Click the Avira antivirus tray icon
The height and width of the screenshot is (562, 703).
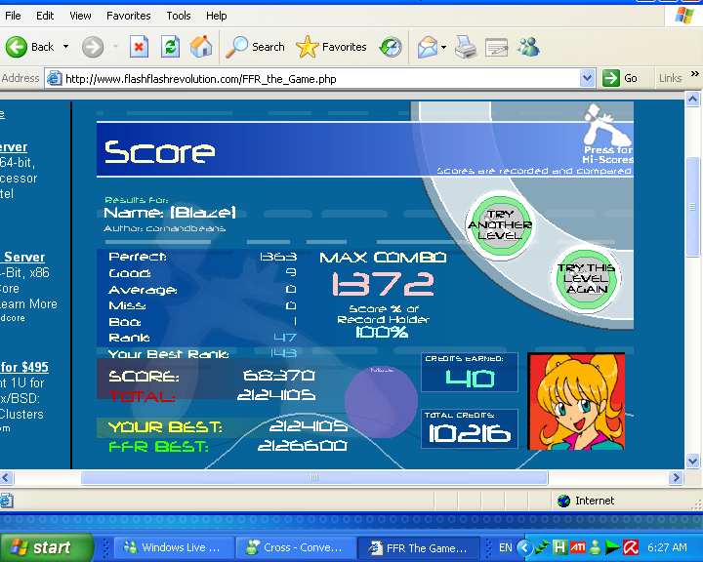click(x=631, y=547)
